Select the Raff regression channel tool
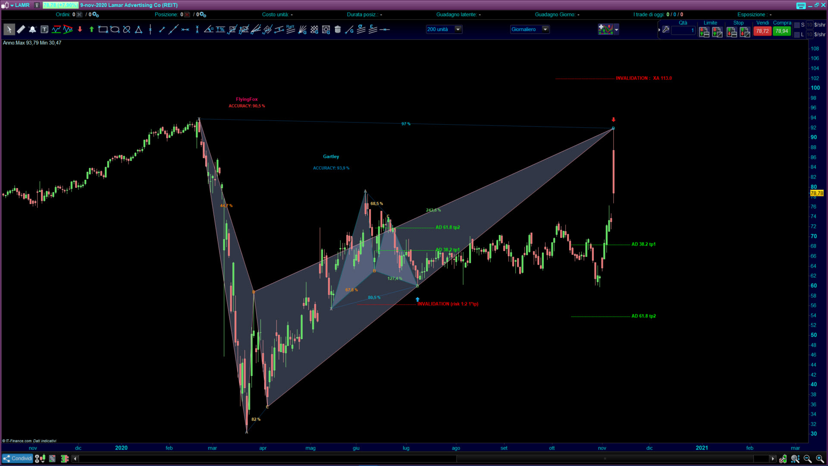The height and width of the screenshot is (466, 828). point(290,29)
